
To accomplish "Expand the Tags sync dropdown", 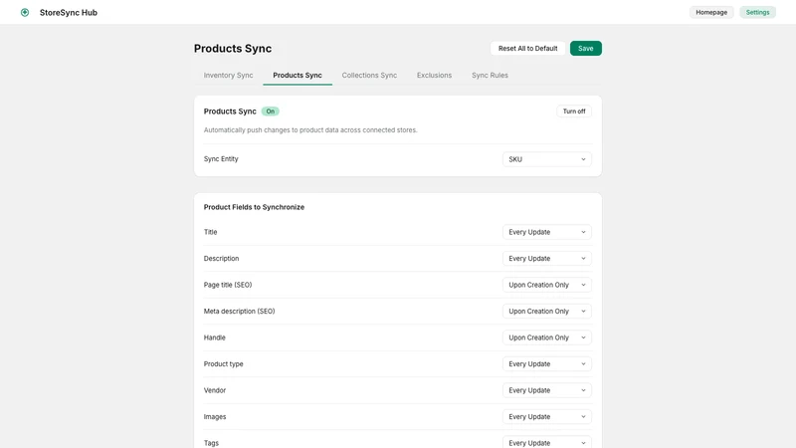I will (x=546, y=443).
